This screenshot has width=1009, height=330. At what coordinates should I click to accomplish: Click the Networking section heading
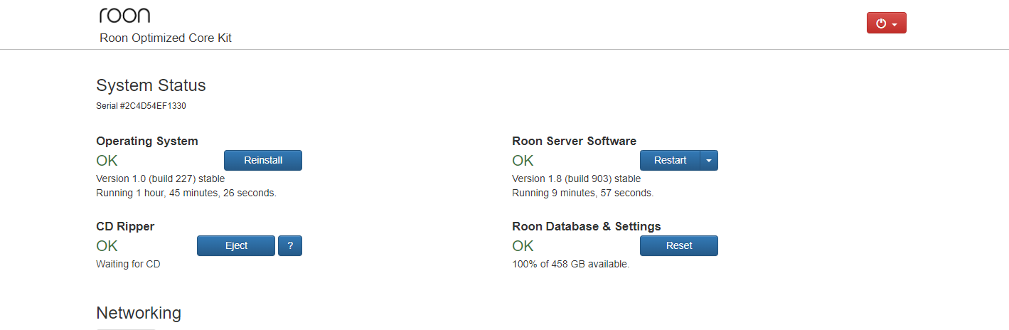coord(139,313)
